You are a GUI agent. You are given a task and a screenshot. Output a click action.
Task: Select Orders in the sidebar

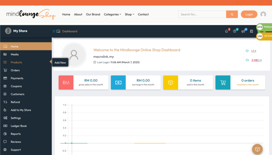click(15, 70)
